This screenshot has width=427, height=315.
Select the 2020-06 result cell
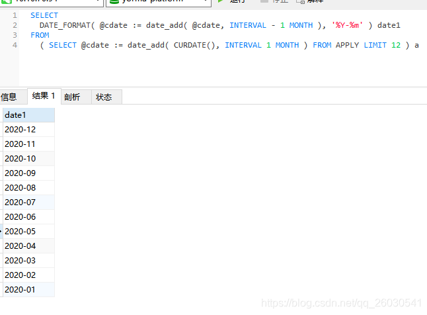(x=28, y=217)
